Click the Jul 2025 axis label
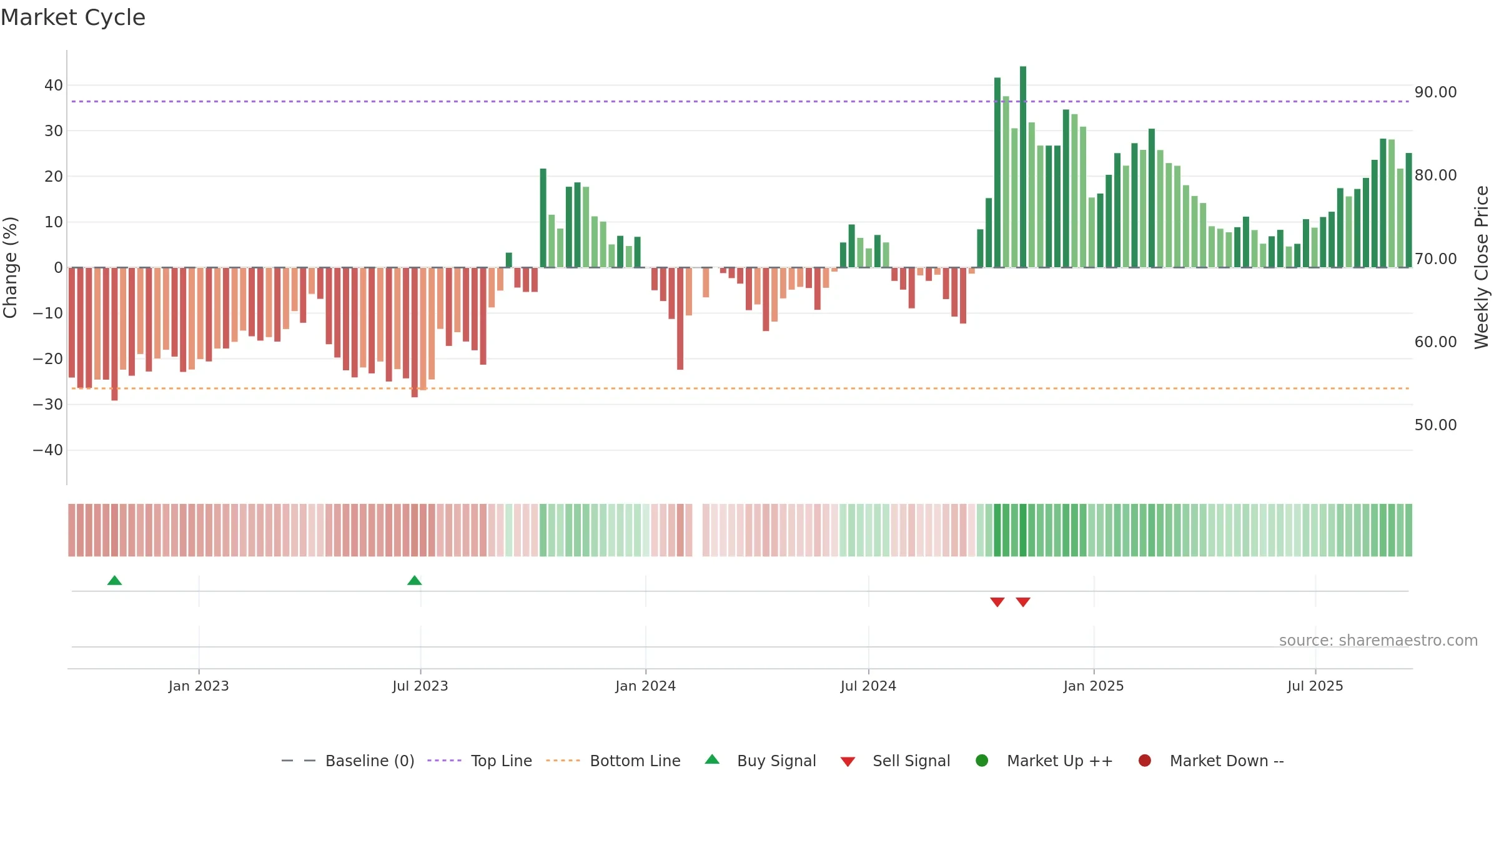The height and width of the screenshot is (843, 1499). coord(1315,686)
